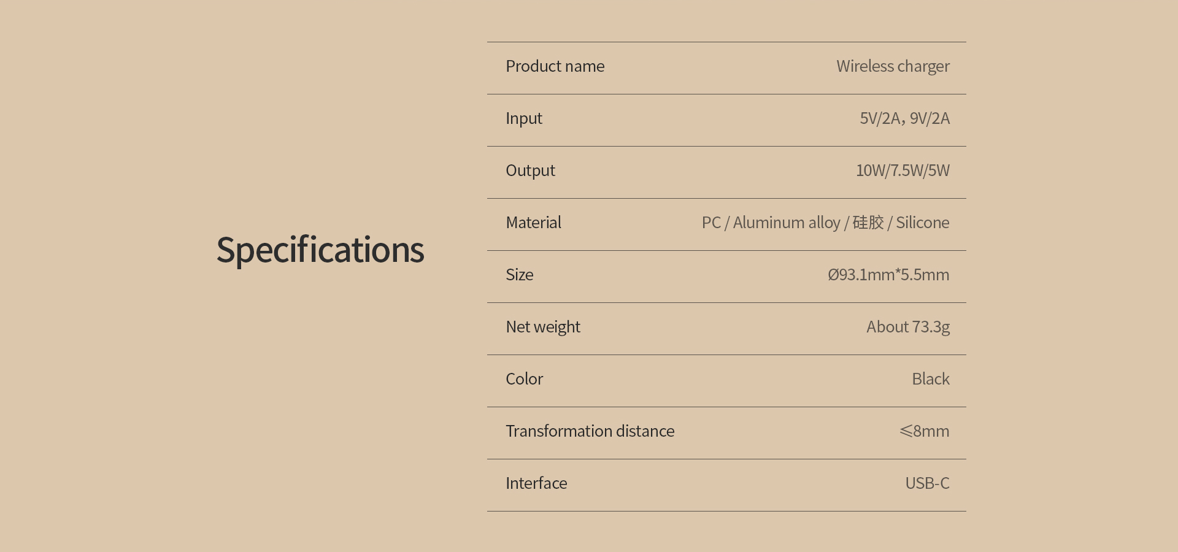The image size is (1178, 552).
Task: Click the Product name label
Action: [555, 66]
